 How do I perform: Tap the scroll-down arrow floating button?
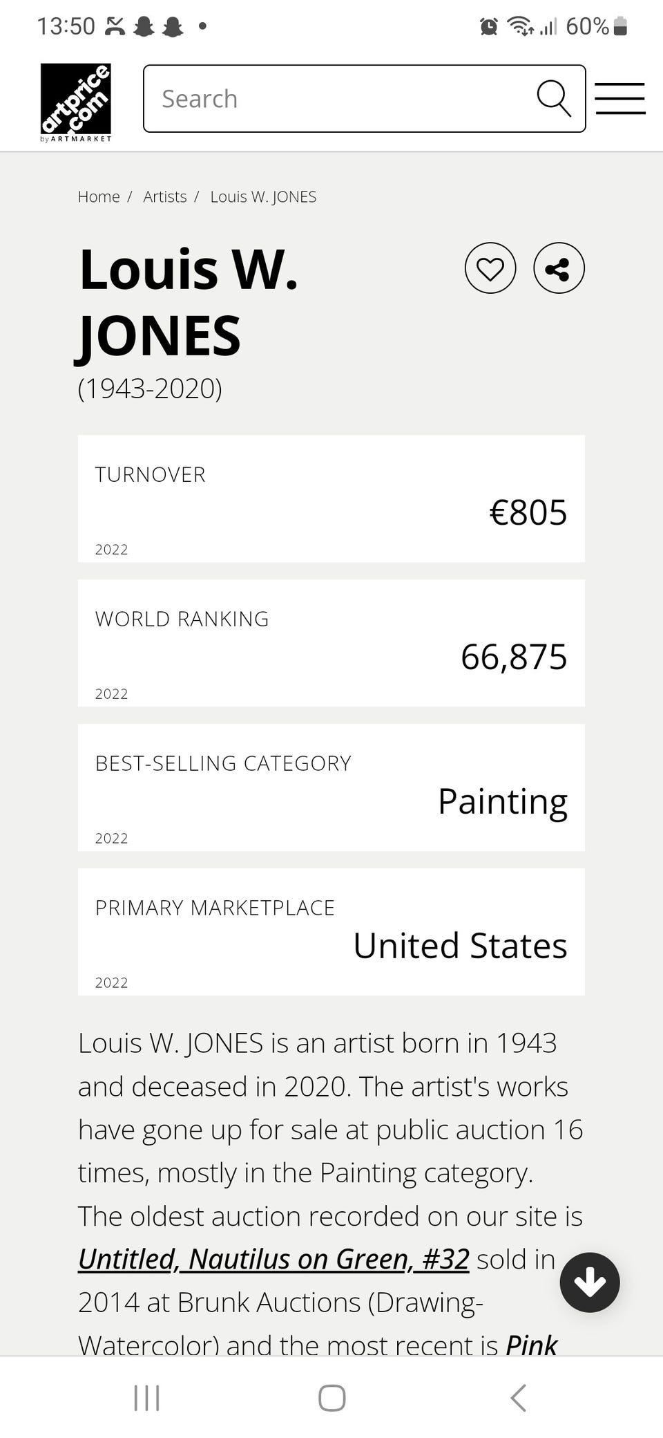coord(590,1282)
